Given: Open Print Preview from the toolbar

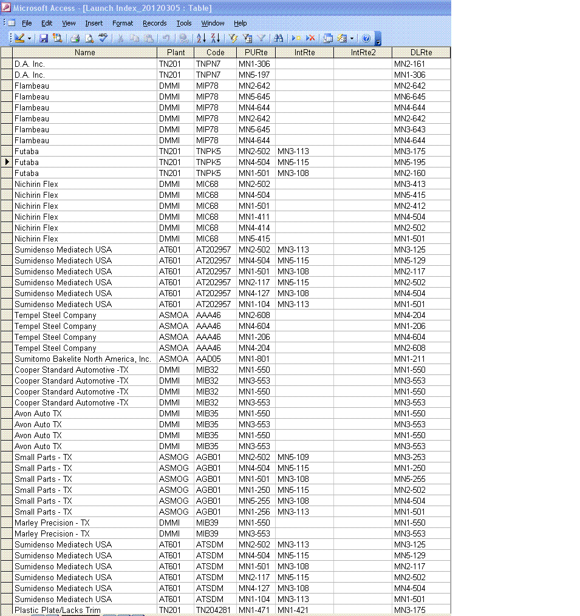Looking at the screenshot, I should (x=89, y=38).
